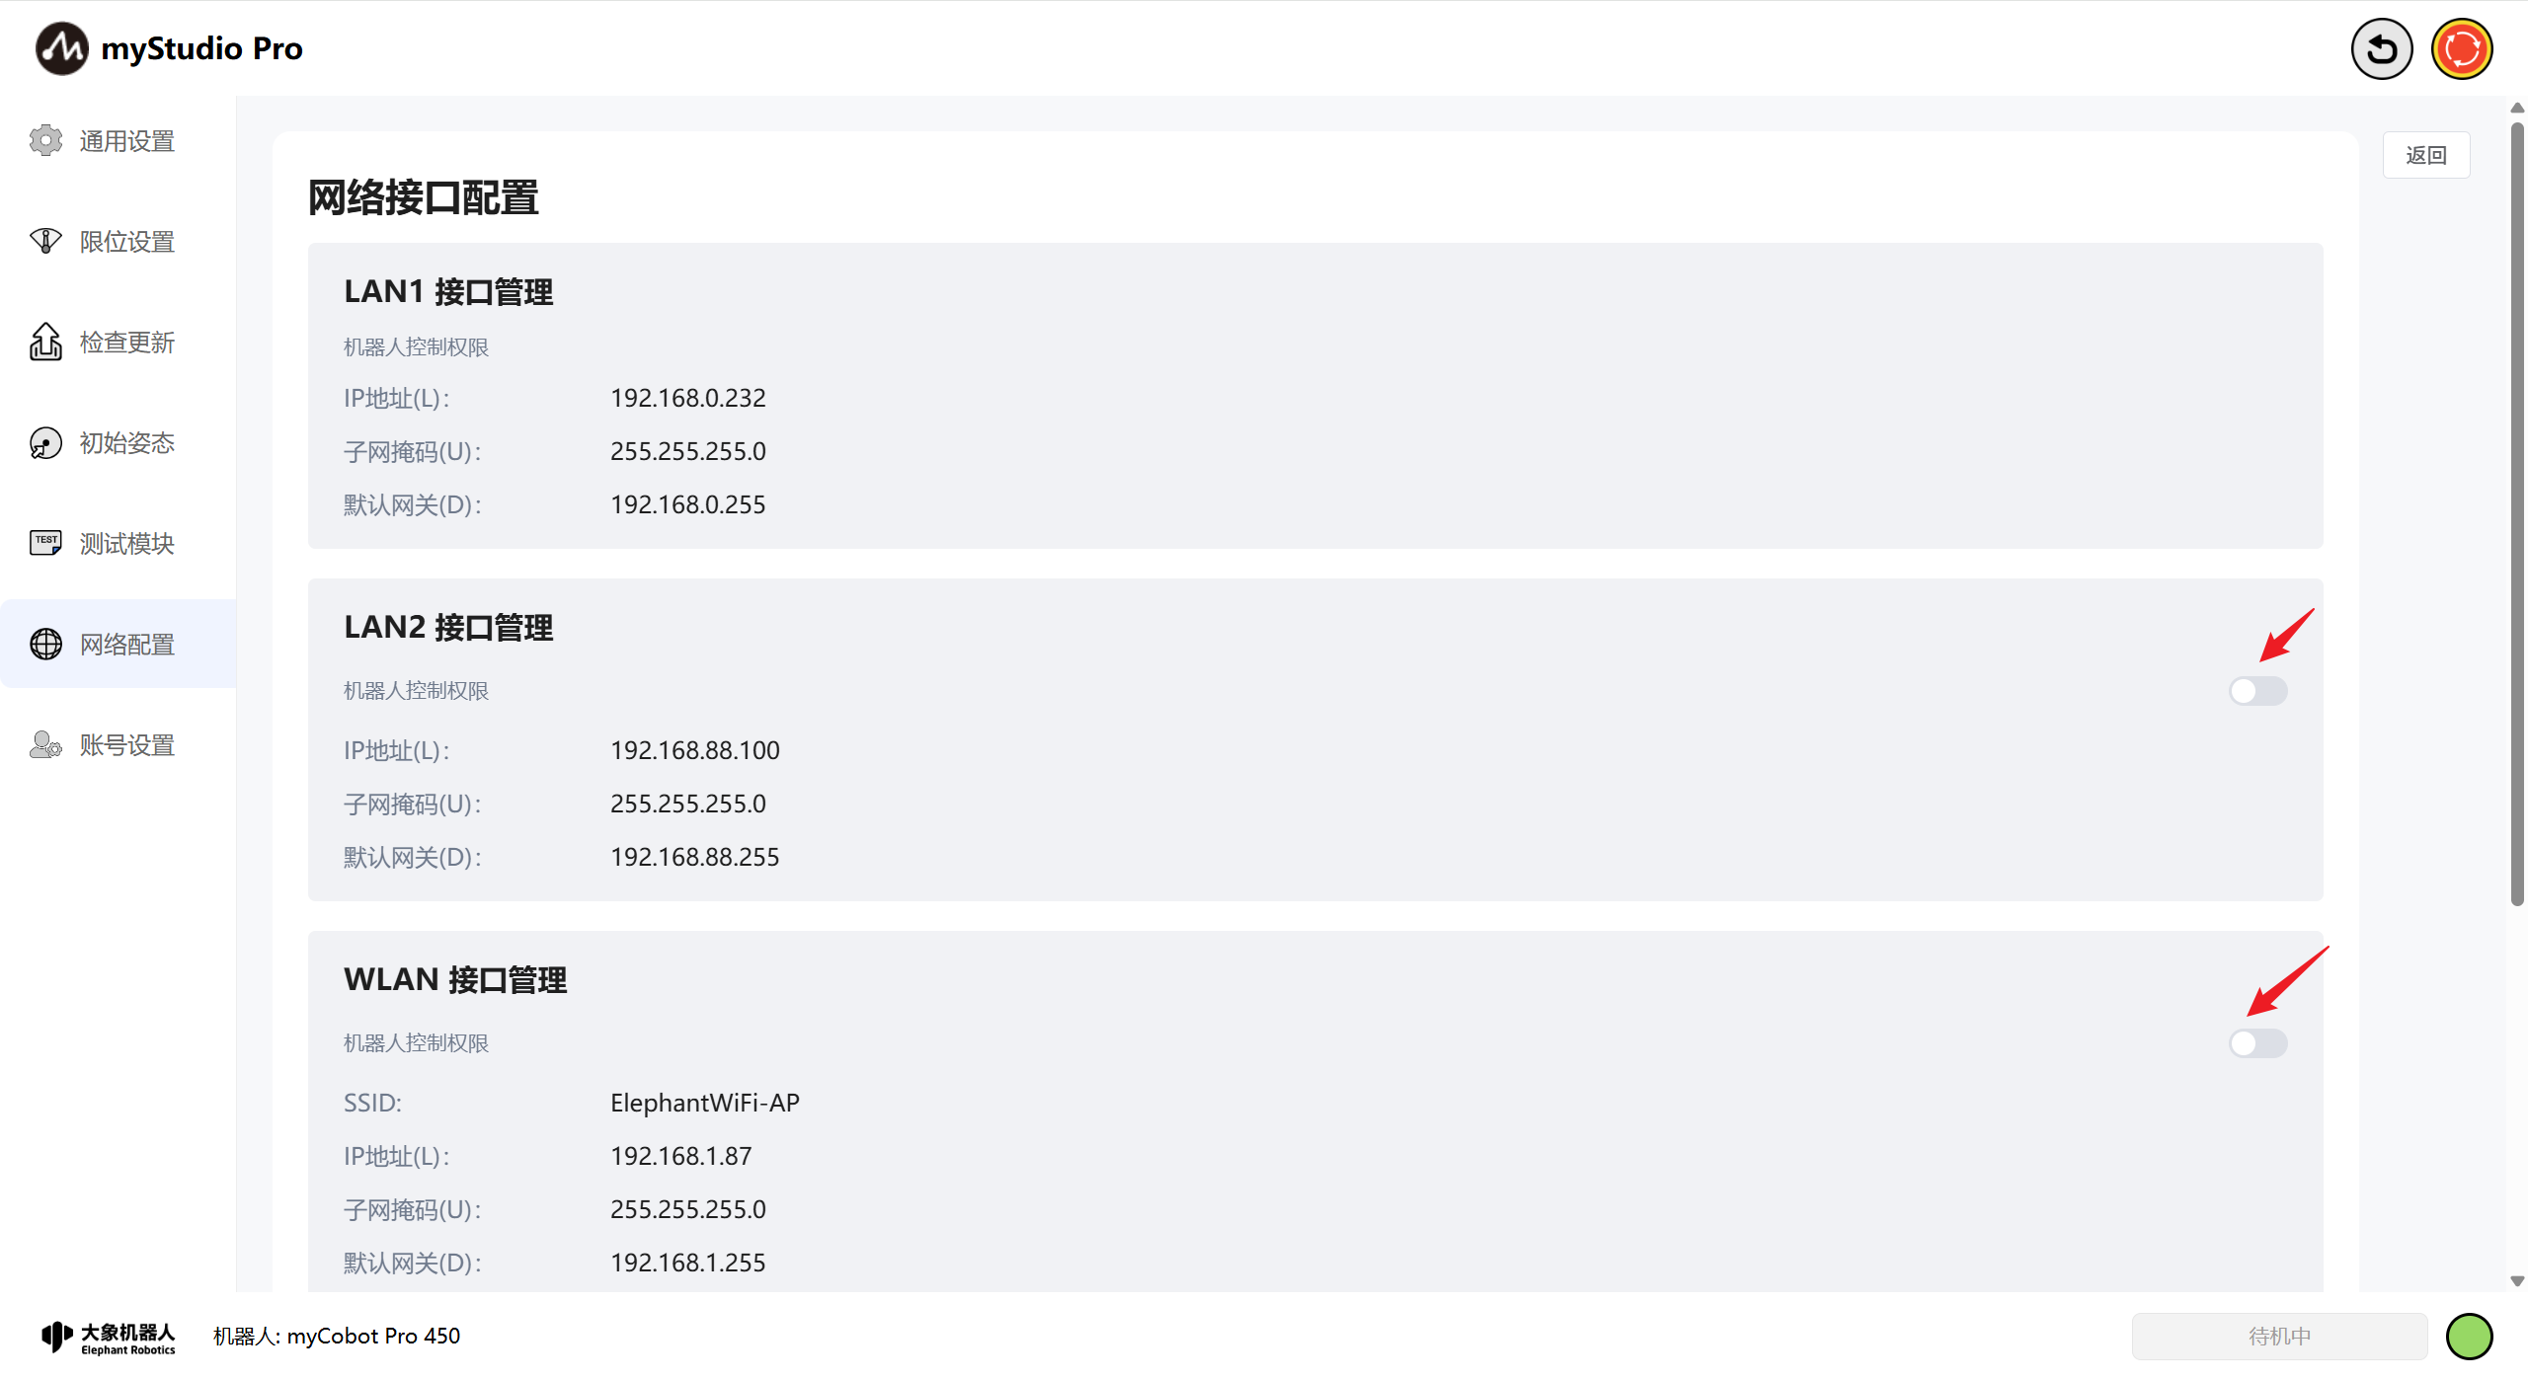Click the 初始姿态 sidebar icon
2528x1380 pixels.
pos(45,443)
